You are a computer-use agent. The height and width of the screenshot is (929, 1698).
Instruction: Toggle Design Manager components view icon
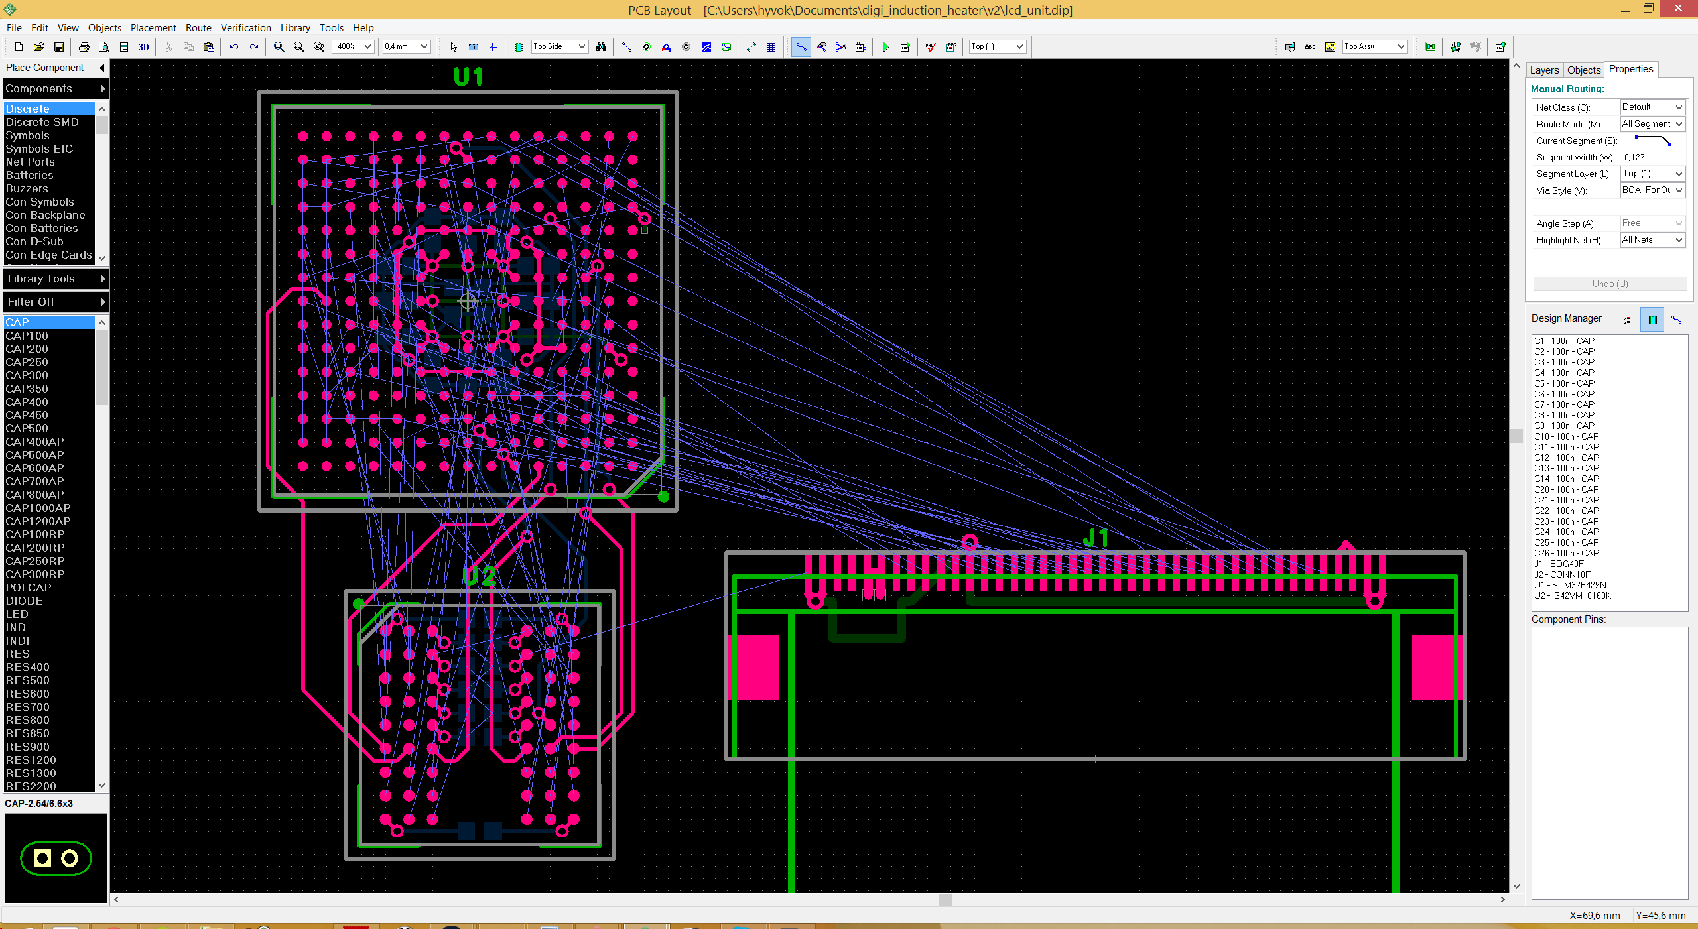point(1652,320)
